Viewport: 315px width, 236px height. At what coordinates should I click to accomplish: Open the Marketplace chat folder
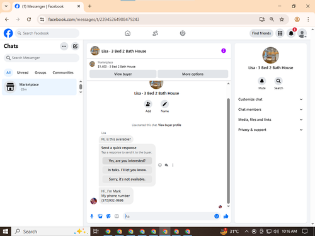click(x=39, y=87)
